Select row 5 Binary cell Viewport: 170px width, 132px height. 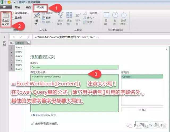tap(19, 65)
